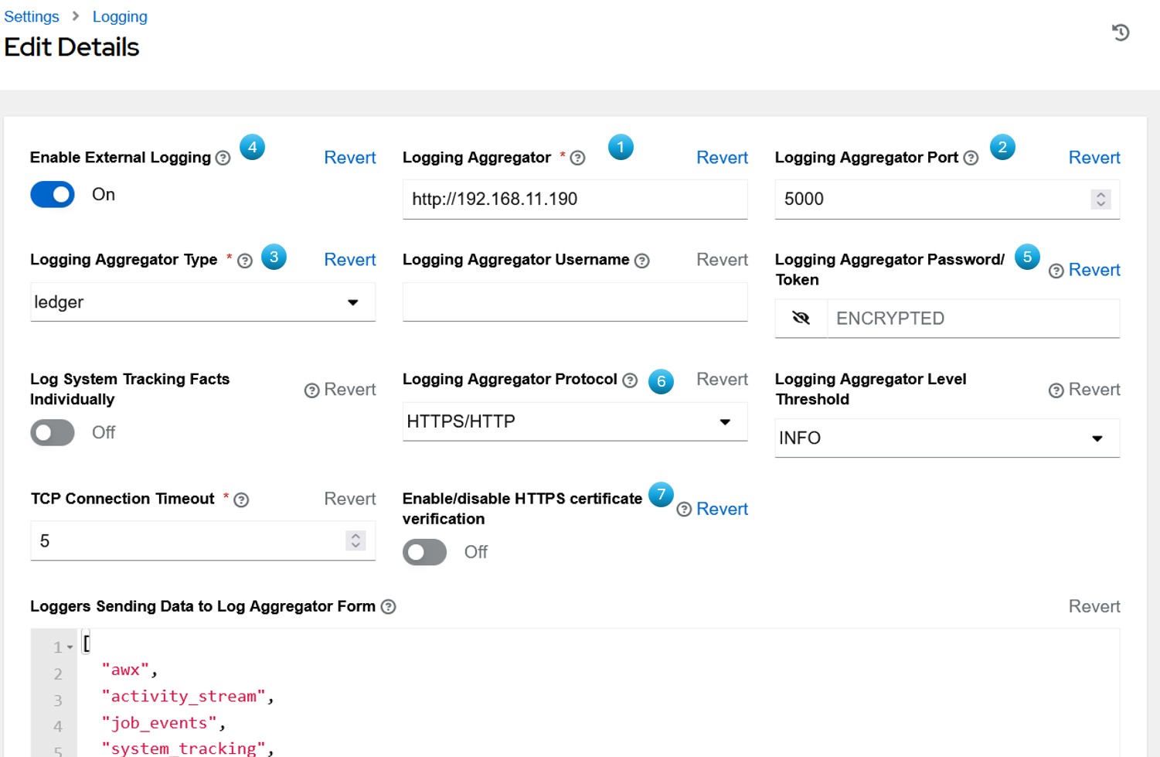Viewport: 1160px width, 757px height.
Task: Show help for TCP Connection Timeout
Action: click(241, 500)
